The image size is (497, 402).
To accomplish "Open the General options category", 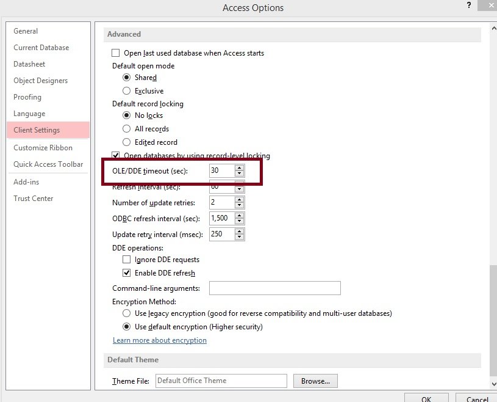I will coord(26,31).
